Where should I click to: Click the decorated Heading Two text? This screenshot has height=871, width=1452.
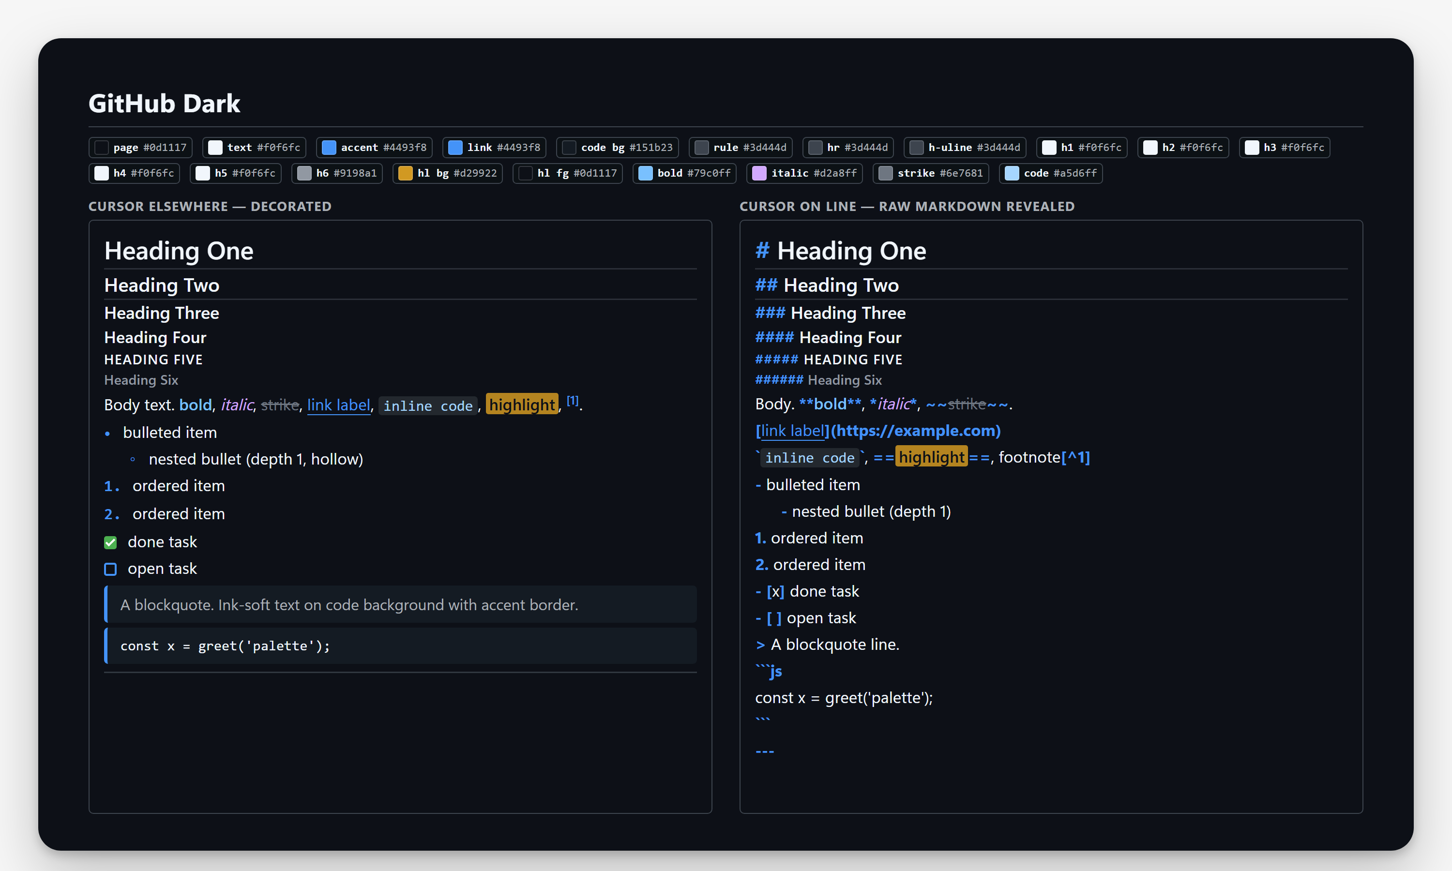point(162,285)
